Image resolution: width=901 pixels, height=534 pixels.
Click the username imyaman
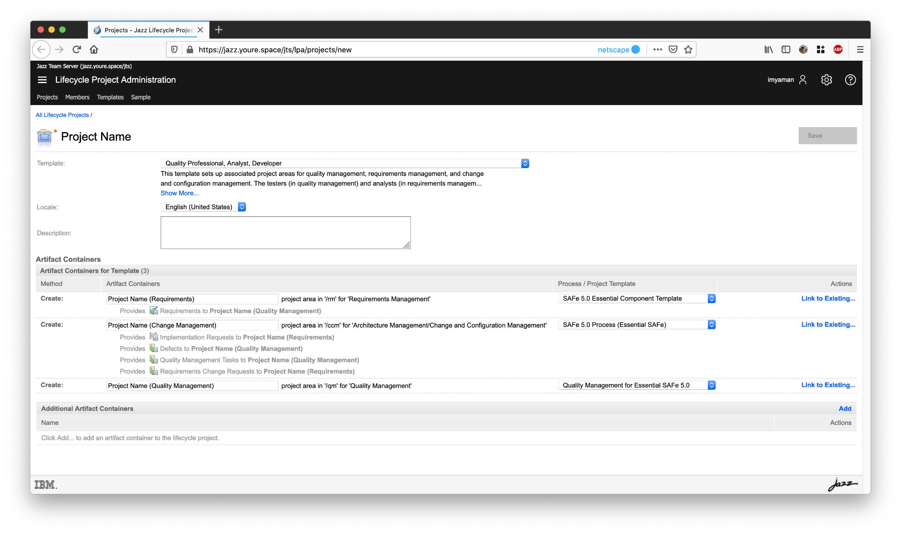[780, 80]
